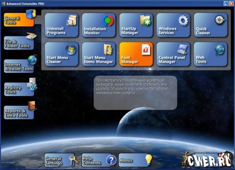Show Reports & Extra Tools category
The width and height of the screenshot is (235, 170).
coord(19,112)
